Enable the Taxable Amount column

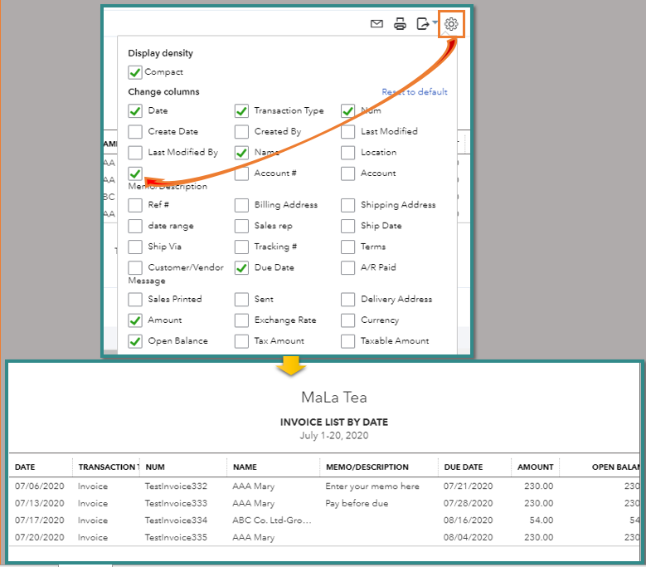pyautogui.click(x=347, y=341)
